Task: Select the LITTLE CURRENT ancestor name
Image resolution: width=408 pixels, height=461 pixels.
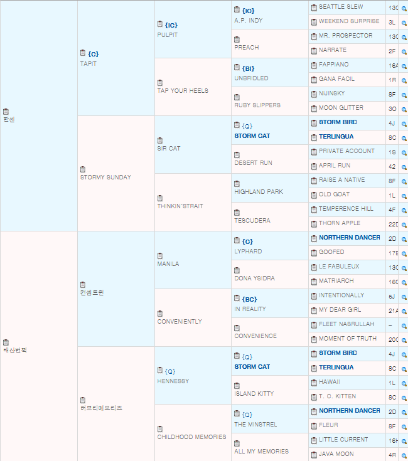Action: pos(343,440)
